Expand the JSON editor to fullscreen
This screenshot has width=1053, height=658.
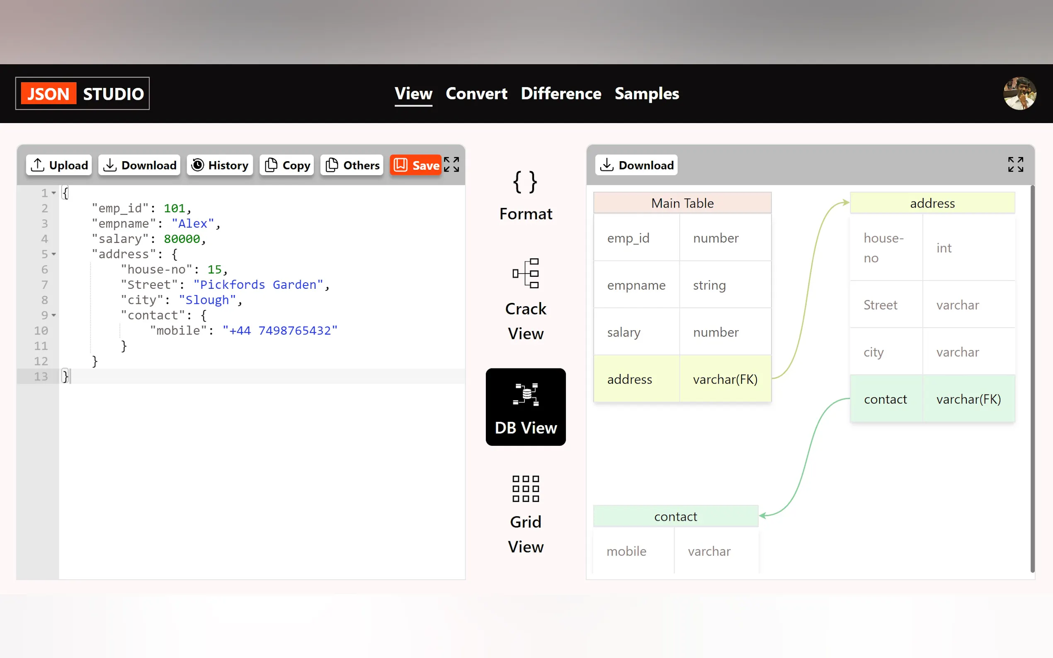(451, 165)
